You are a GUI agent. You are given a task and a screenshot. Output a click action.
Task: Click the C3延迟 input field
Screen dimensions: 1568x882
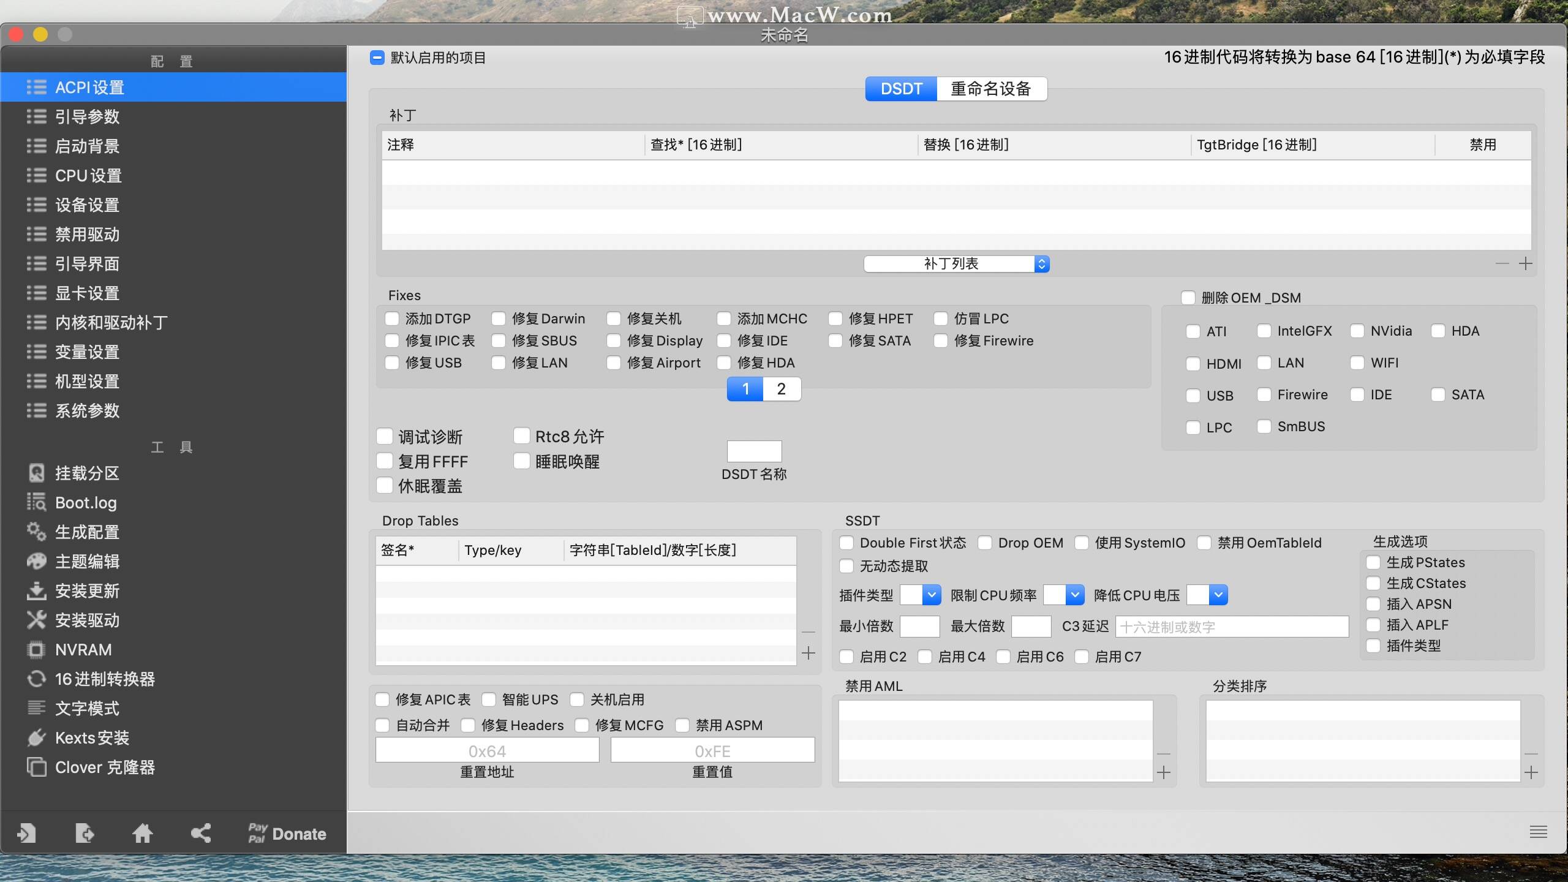tap(1232, 627)
